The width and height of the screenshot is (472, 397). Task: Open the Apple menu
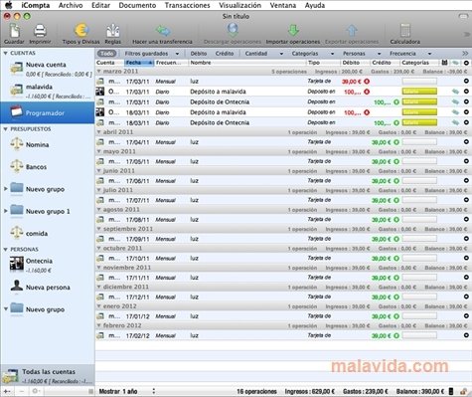(9, 5)
